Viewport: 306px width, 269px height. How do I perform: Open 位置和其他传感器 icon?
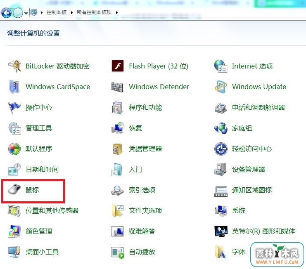click(x=14, y=211)
